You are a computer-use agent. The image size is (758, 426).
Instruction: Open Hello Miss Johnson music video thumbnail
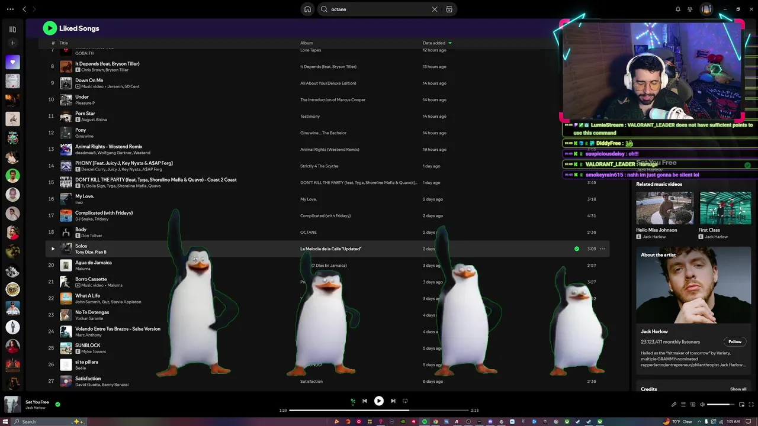(664, 208)
